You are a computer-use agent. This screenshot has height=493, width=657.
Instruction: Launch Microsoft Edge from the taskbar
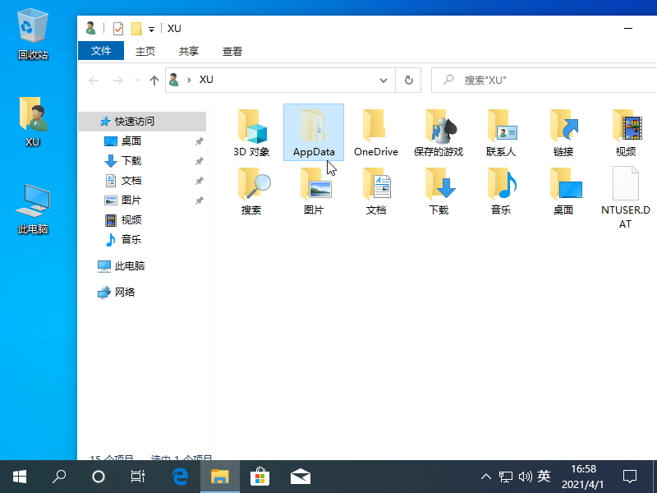coord(179,476)
